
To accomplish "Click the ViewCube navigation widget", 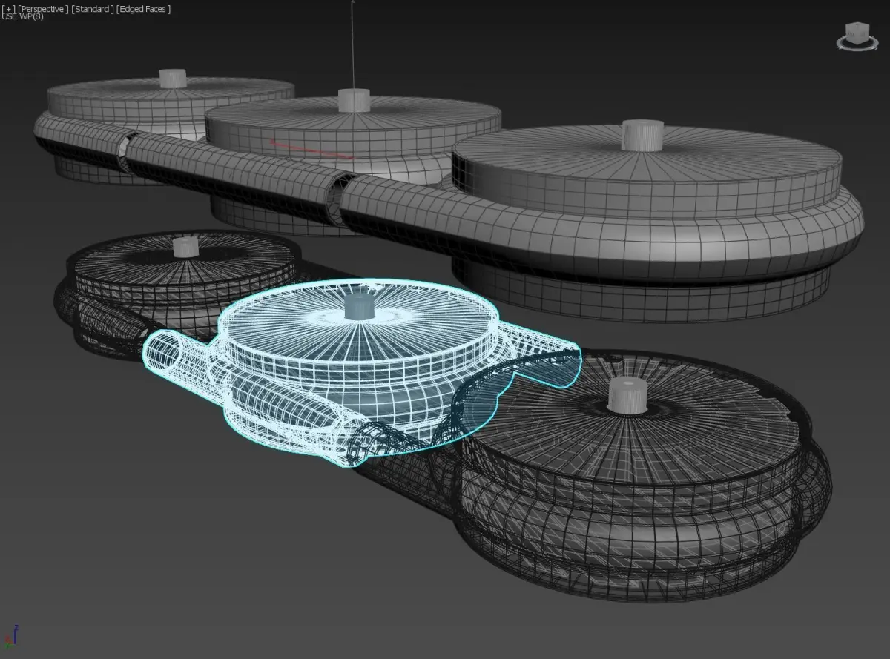I will click(x=857, y=36).
